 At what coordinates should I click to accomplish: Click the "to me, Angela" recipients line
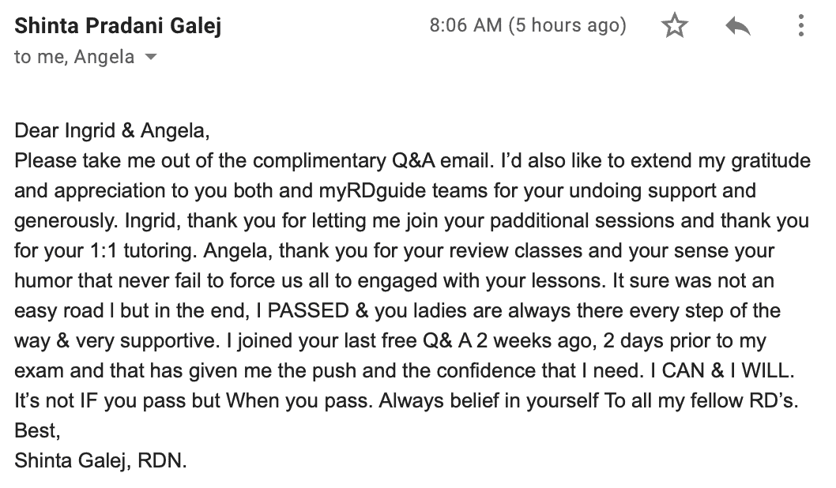click(74, 58)
